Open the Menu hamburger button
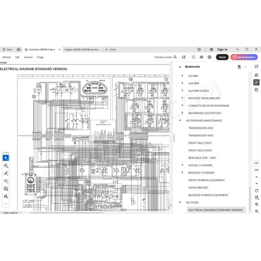The width and height of the screenshot is (261, 261). (x=7, y=50)
